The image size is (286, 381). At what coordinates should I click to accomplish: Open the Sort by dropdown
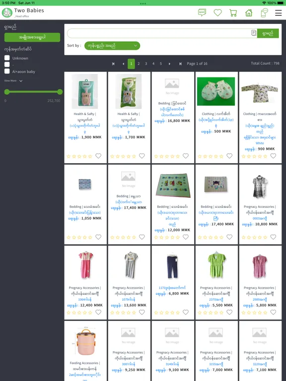click(112, 46)
